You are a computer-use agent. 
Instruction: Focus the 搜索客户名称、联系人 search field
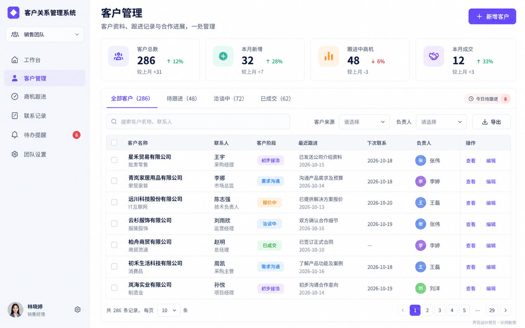(198, 122)
